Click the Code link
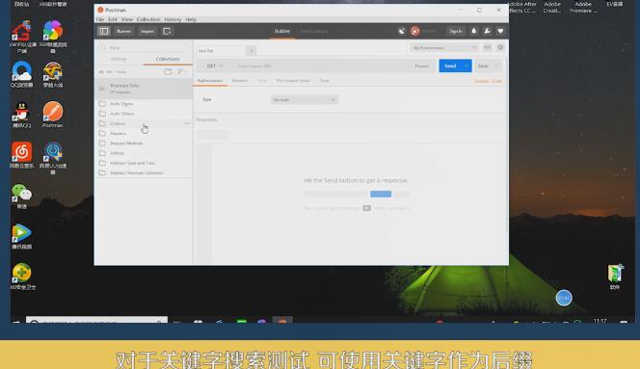The image size is (640, 369). coord(496,81)
